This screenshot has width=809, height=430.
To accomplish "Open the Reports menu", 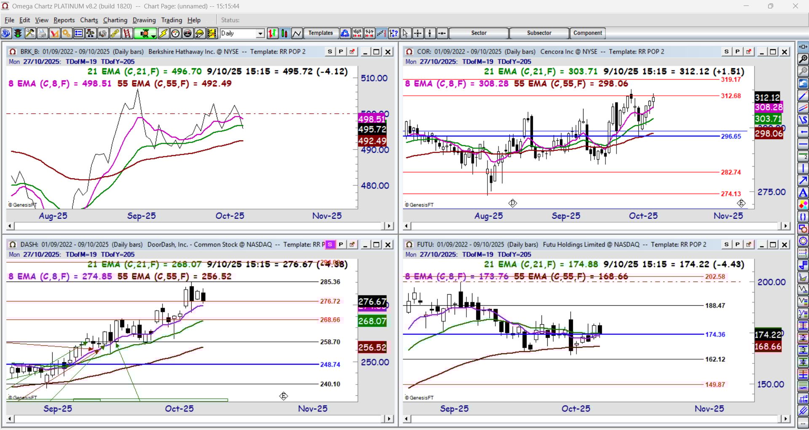I will 64,20.
